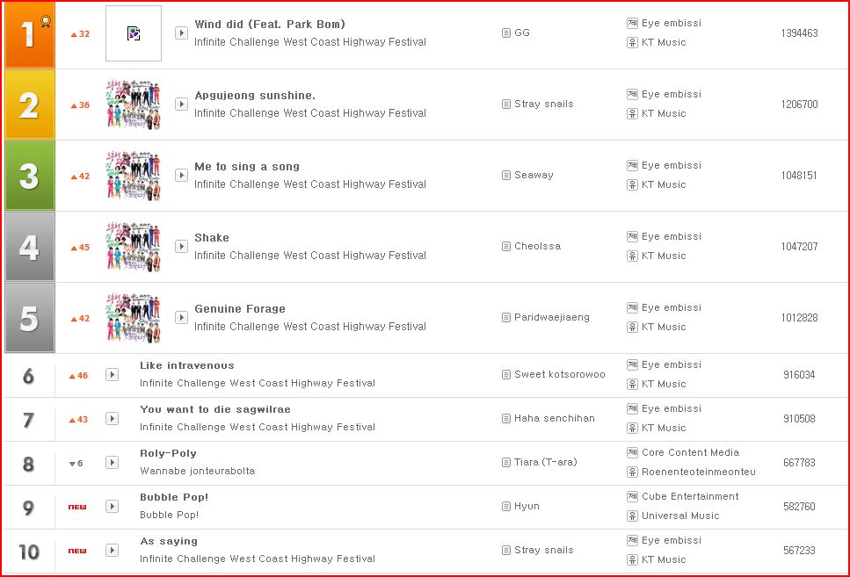Image resolution: width=850 pixels, height=577 pixels.
Task: Click play icon for Roly-Poly
Action: point(112,463)
